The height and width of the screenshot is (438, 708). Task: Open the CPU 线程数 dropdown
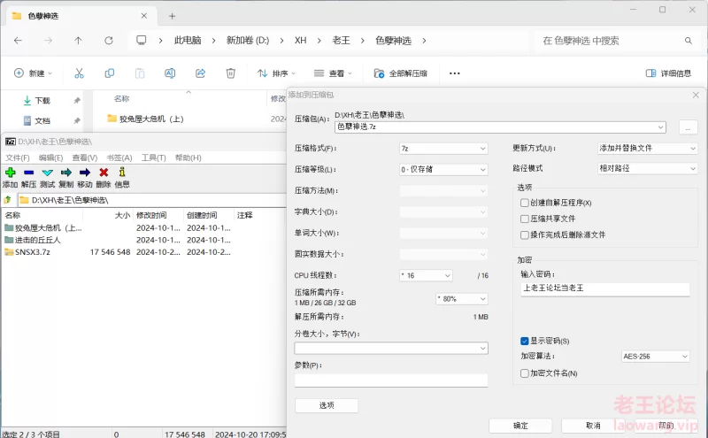pyautogui.click(x=427, y=275)
